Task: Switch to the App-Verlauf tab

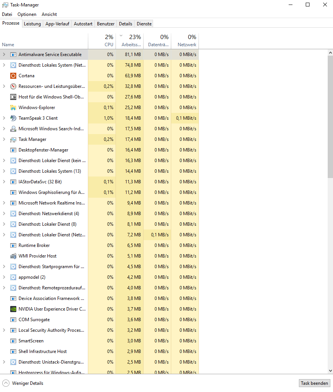Action: coord(57,24)
